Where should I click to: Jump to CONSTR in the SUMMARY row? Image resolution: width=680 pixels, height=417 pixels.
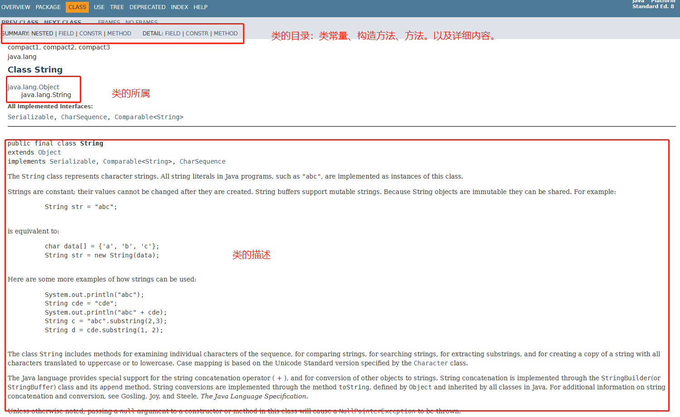[x=91, y=34]
